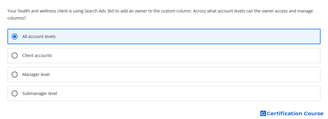The width and height of the screenshot is (328, 119).
Task: Pick the "Manager level" radio circle
Action: pyautogui.click(x=14, y=74)
